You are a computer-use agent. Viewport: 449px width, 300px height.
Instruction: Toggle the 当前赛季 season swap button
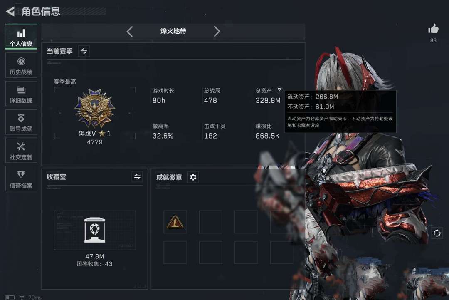[x=84, y=51]
